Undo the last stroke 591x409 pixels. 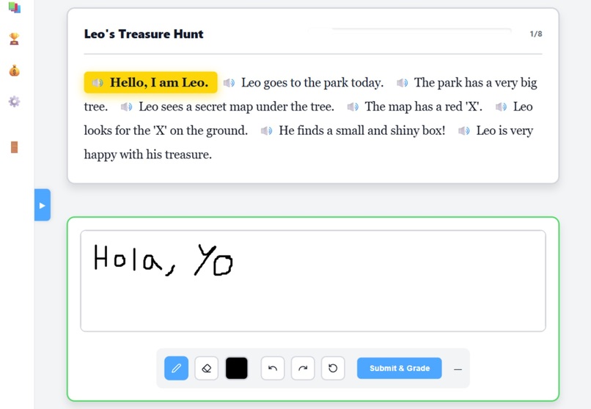pos(273,368)
